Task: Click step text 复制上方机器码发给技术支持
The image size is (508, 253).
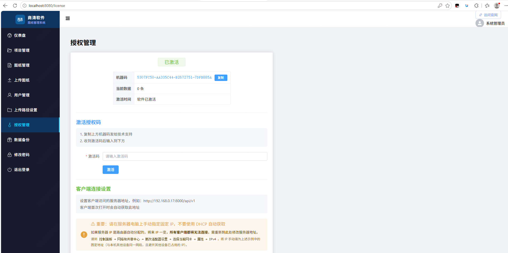Action: point(108,134)
